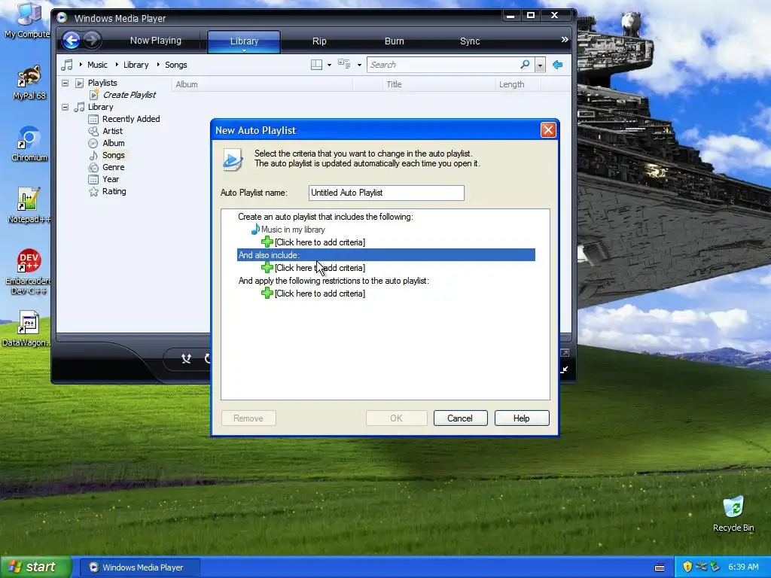Click Cancel in New Auto Playlist dialog

point(460,418)
